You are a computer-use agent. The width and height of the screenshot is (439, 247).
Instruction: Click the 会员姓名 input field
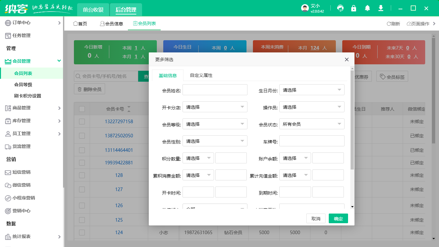pos(215,90)
